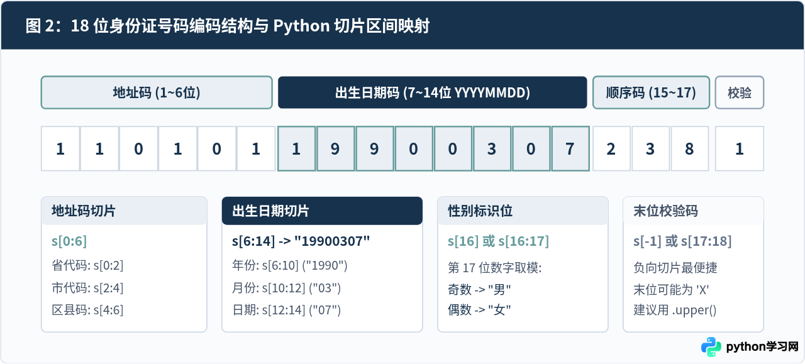Viewport: 805px width, 364px height.
Task: Click the digit cell showing 2
Action: point(611,148)
